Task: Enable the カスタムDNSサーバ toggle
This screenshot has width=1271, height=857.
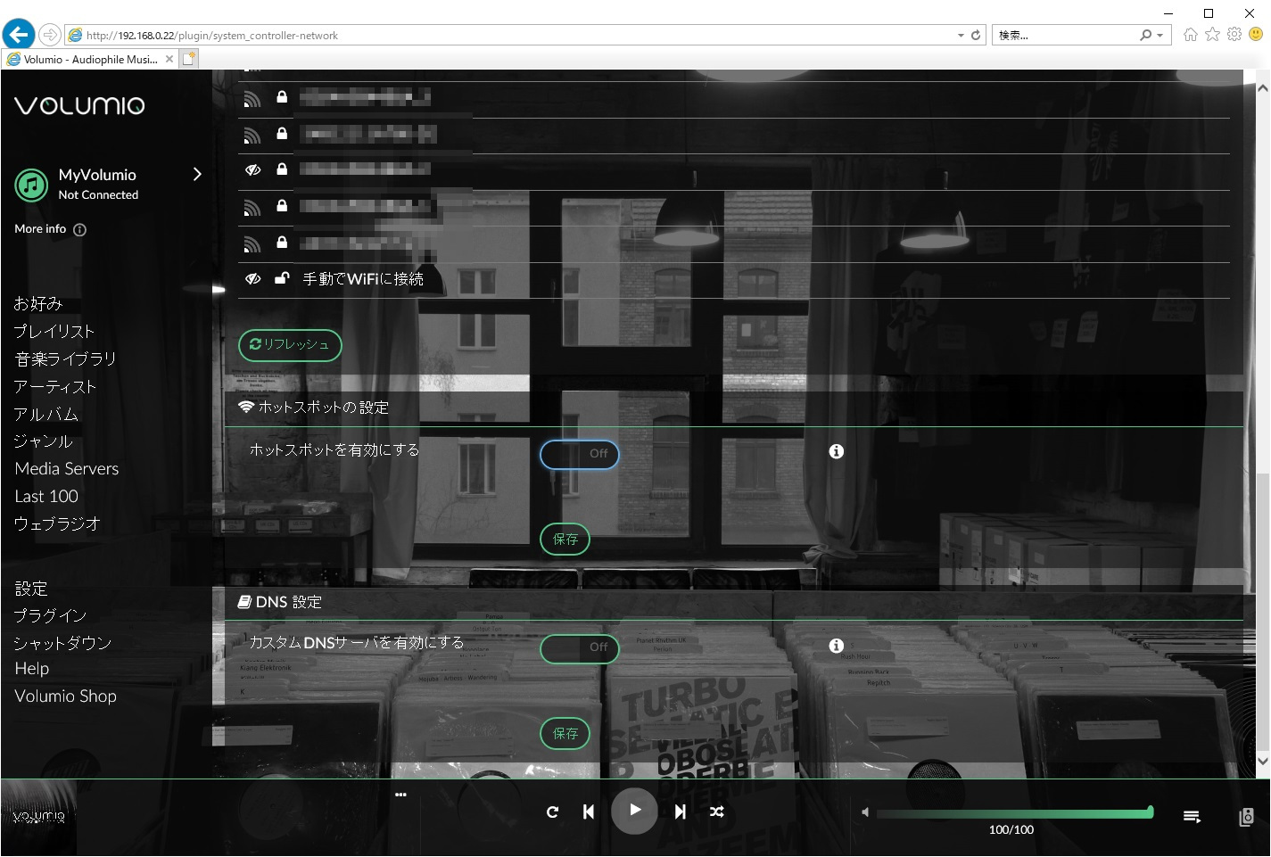Action: point(579,648)
